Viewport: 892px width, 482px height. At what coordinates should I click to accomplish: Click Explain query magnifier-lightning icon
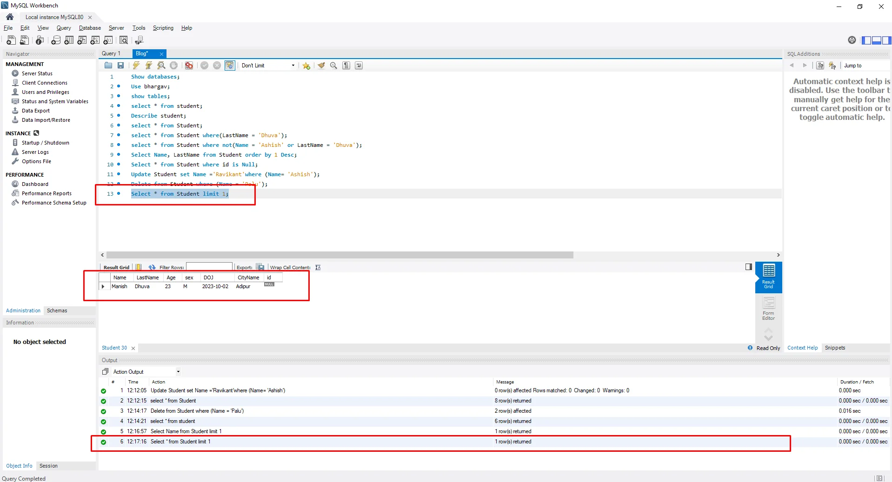pyautogui.click(x=161, y=66)
